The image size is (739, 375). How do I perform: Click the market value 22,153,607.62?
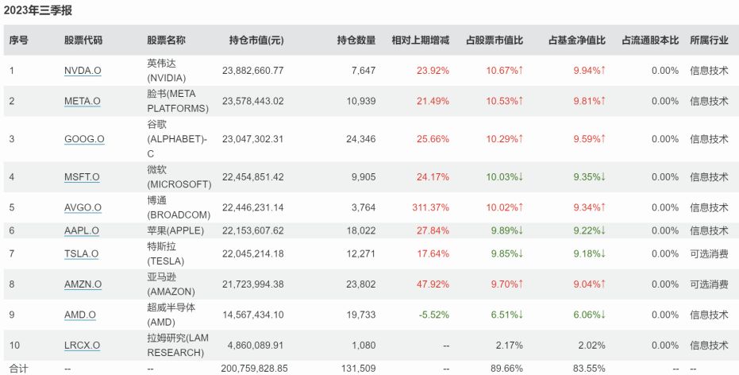pyautogui.click(x=253, y=230)
